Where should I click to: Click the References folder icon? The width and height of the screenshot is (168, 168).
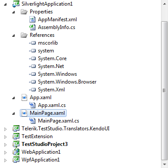pos(24,35)
